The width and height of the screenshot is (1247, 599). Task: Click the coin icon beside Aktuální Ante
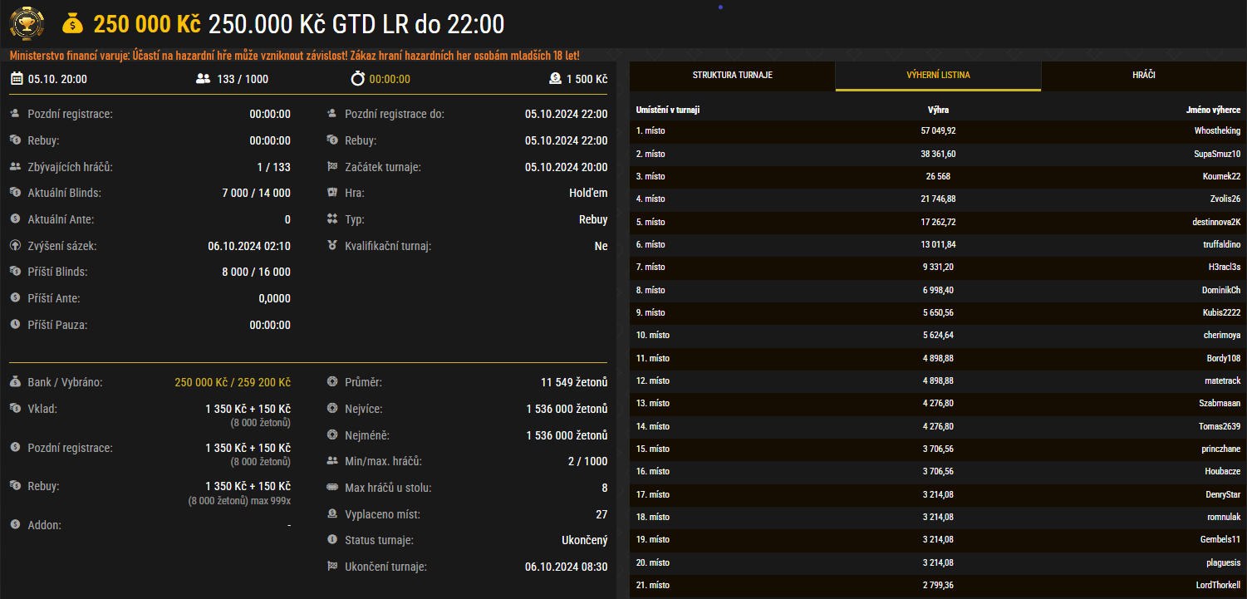pos(15,219)
